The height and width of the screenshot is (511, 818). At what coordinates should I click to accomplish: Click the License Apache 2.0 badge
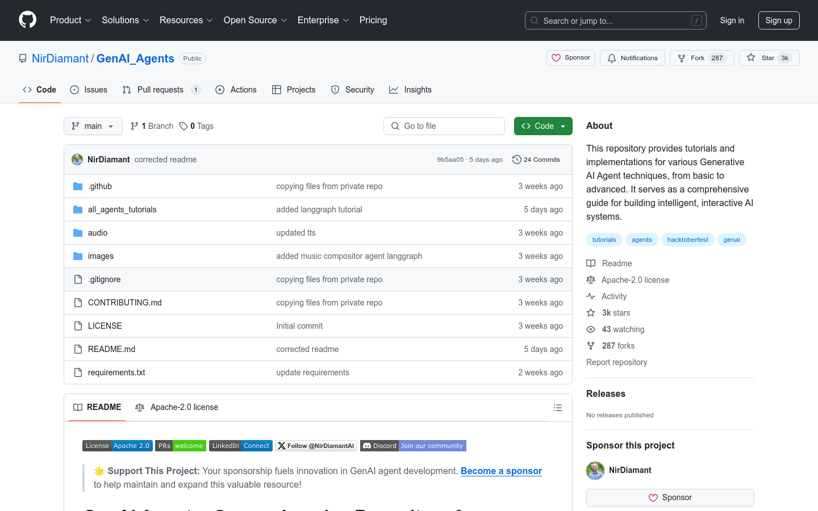tap(118, 446)
